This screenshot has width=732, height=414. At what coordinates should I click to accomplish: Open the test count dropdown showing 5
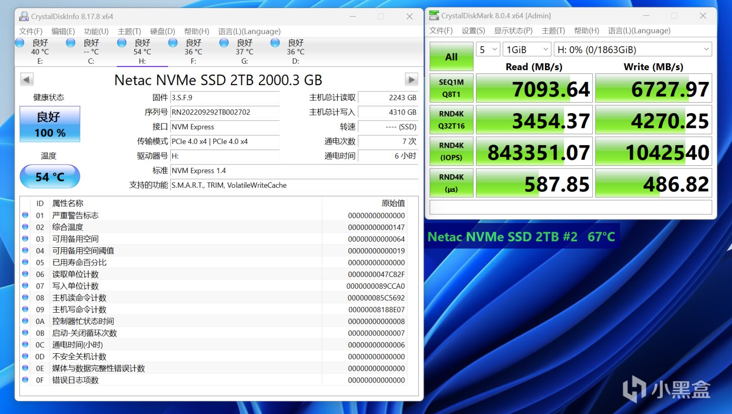click(488, 50)
